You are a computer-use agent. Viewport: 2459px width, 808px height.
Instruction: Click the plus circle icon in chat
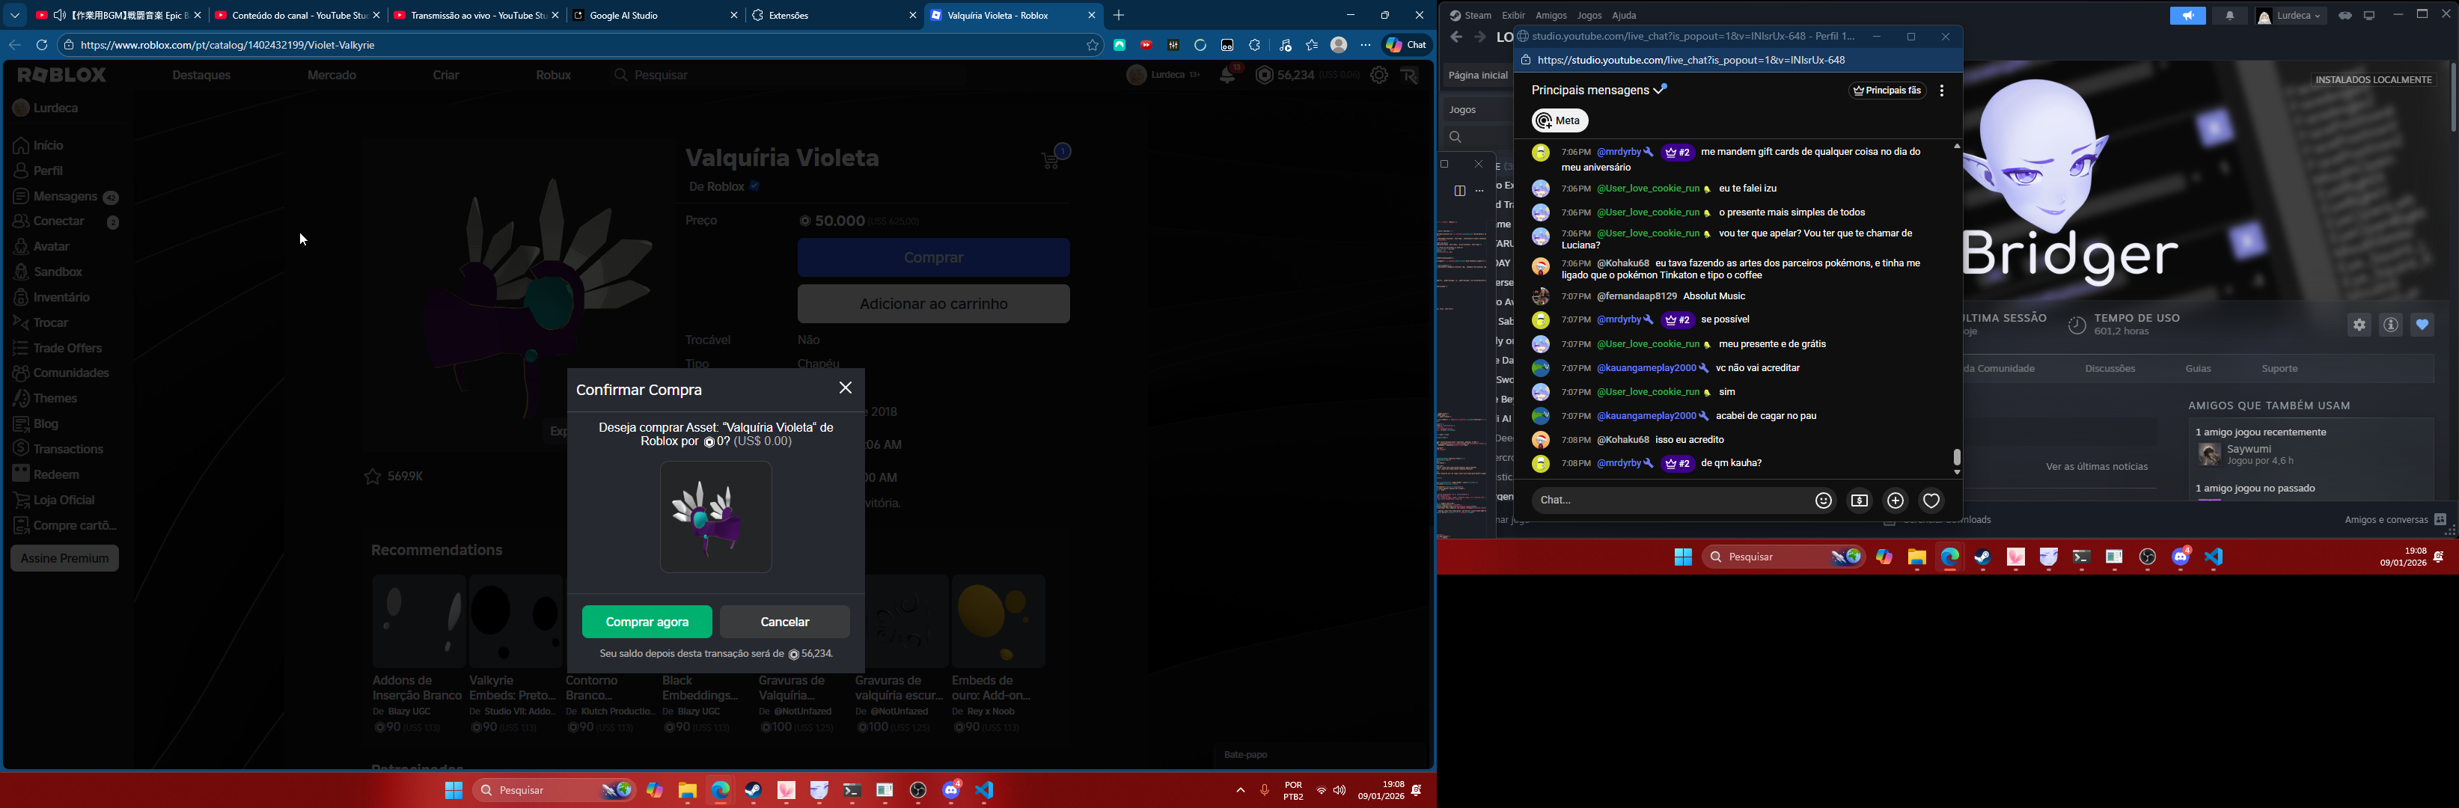pyautogui.click(x=1896, y=501)
